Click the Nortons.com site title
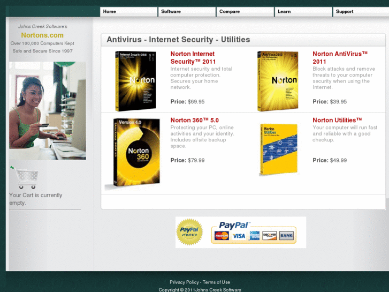 pos(42,35)
